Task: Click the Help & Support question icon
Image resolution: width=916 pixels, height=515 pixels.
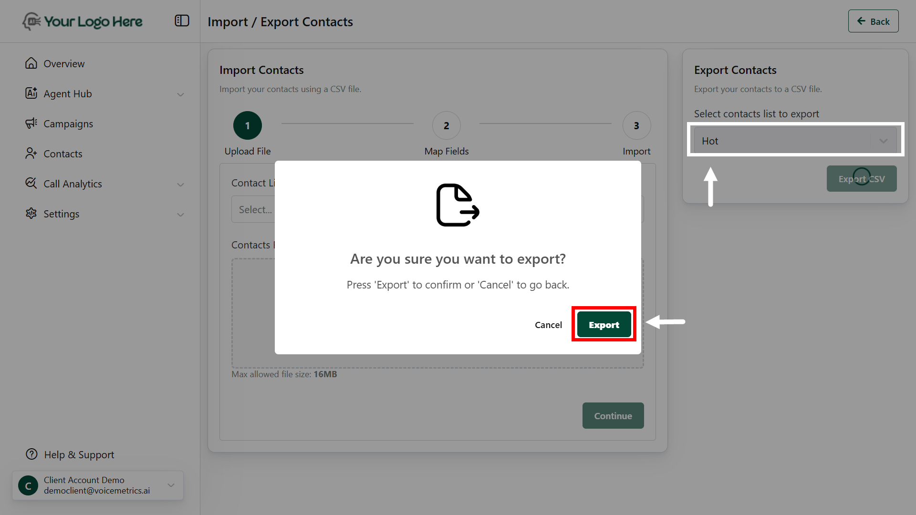Action: coord(31,454)
